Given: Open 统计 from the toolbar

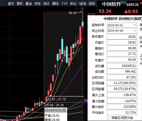Looking at the screenshot, I should coord(46,4).
